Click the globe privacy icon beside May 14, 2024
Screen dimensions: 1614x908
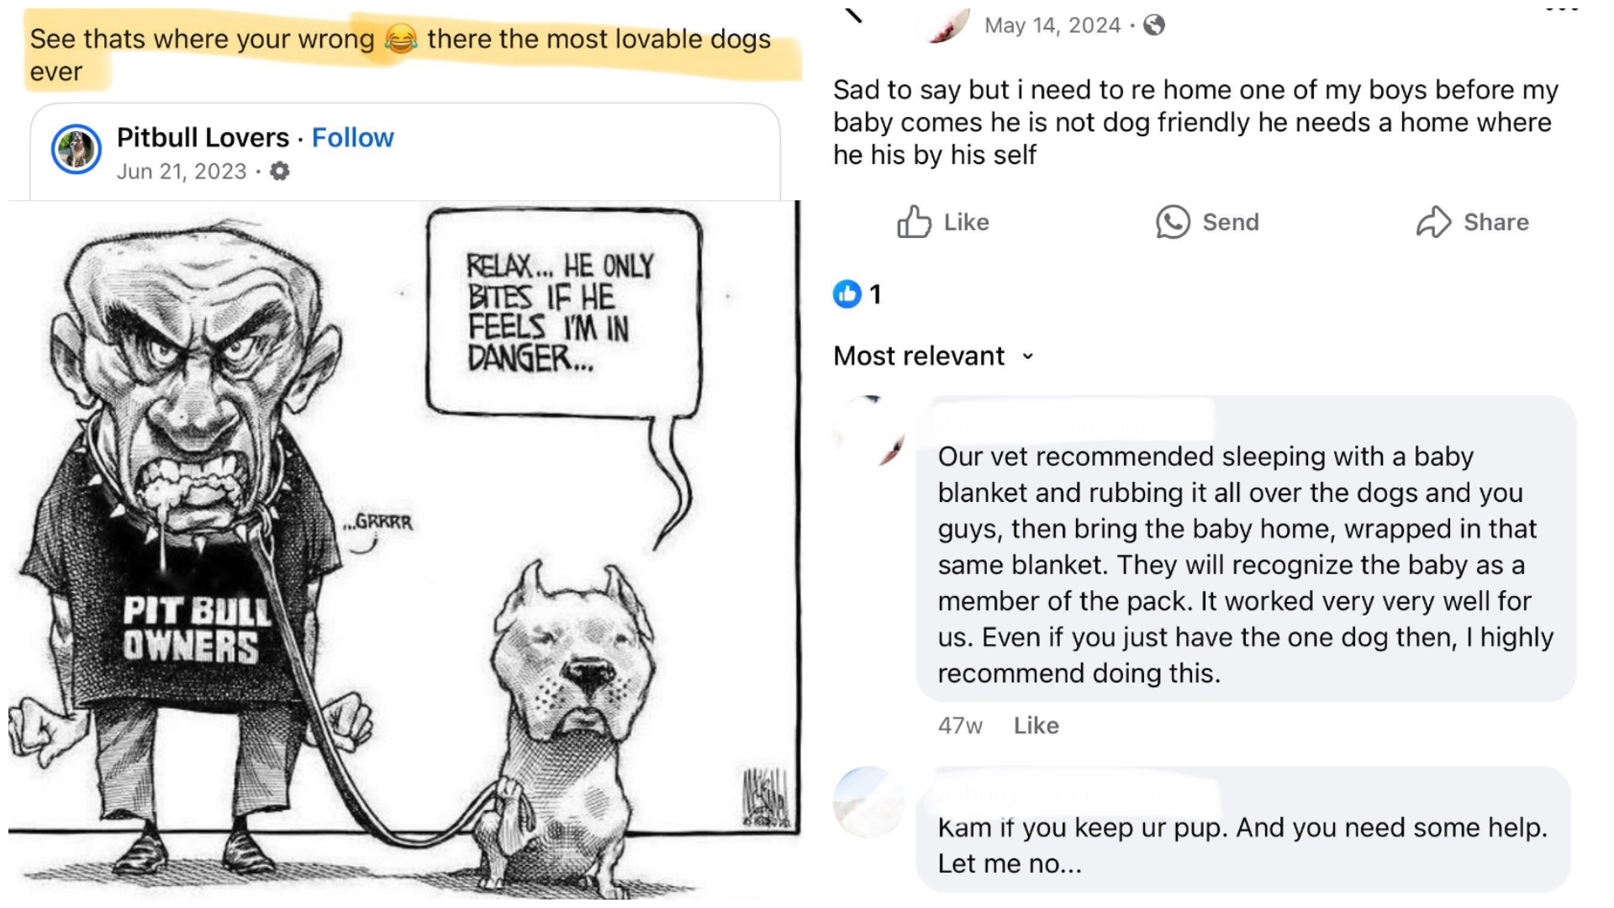tap(1154, 25)
